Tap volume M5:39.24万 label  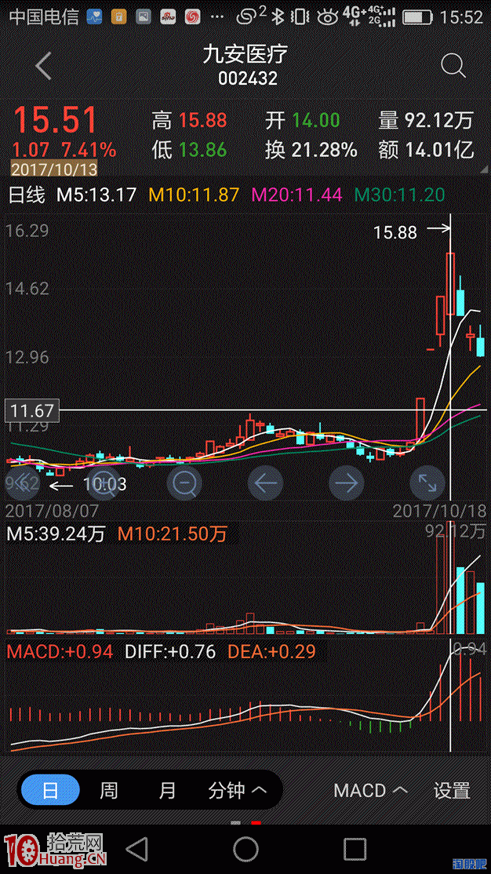click(x=56, y=534)
